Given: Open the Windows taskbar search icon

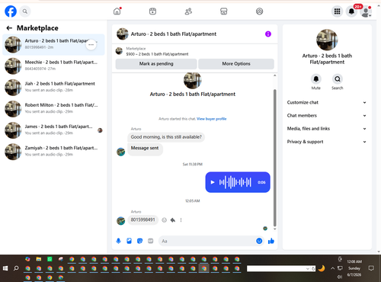Looking at the screenshot, I should [x=16, y=268].
